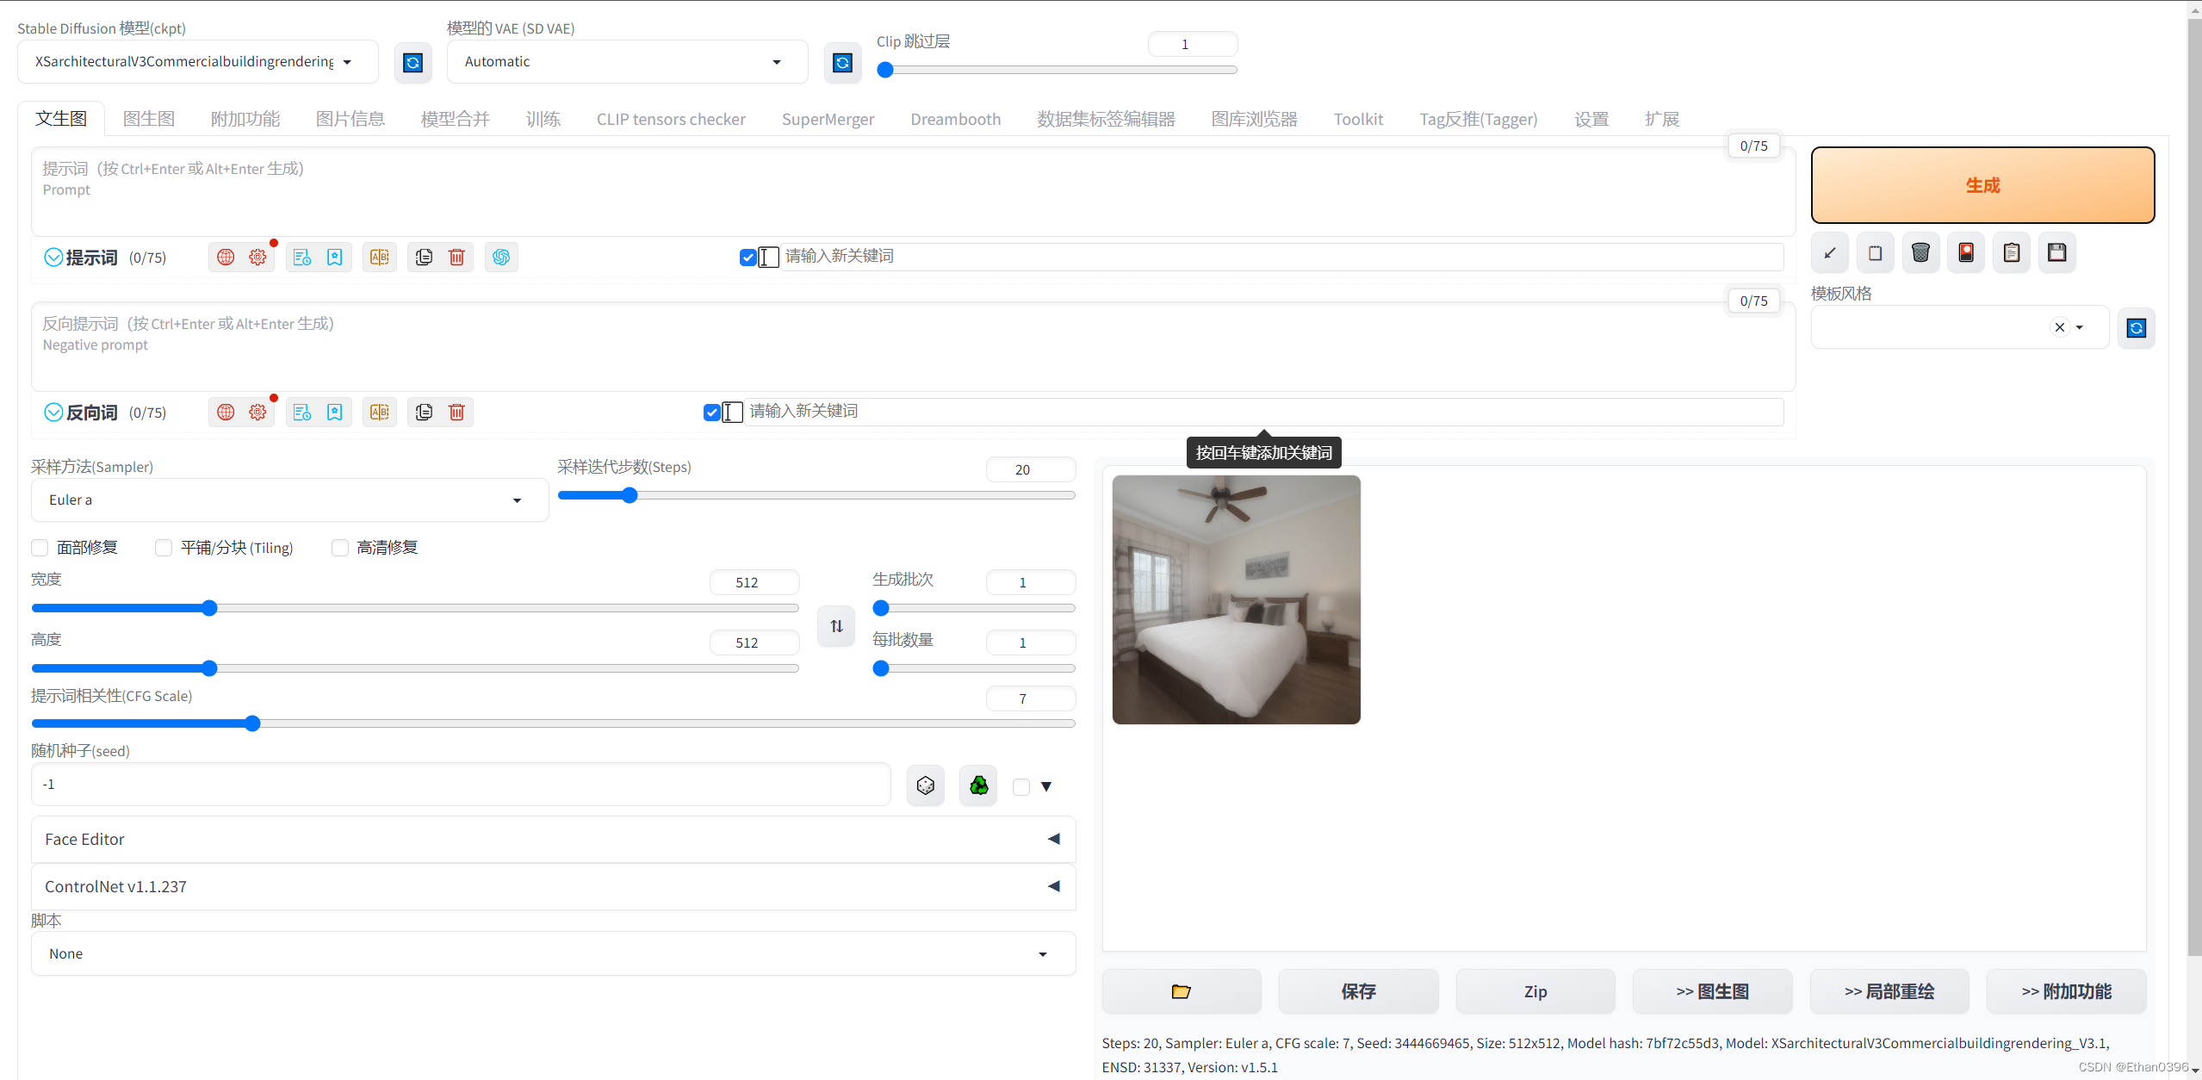This screenshot has height=1080, width=2202.
Task: Adjust the Clip 跳过层 slider
Action: click(1057, 70)
